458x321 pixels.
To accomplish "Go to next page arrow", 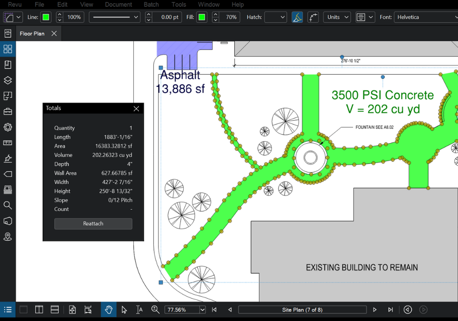I will (375, 310).
